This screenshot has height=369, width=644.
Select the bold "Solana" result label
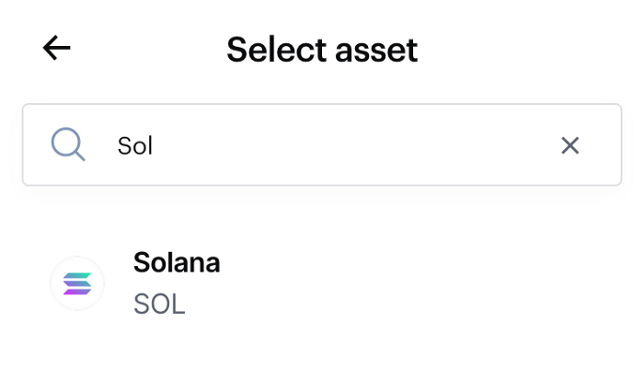177,263
